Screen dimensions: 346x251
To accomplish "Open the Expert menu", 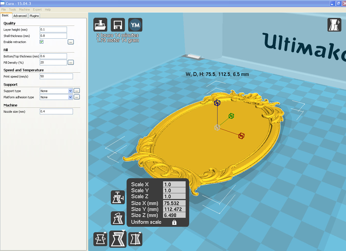I will pyautogui.click(x=37, y=10).
